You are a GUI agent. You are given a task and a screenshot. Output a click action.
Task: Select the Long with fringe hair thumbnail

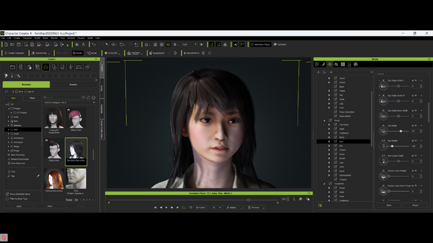(54, 119)
